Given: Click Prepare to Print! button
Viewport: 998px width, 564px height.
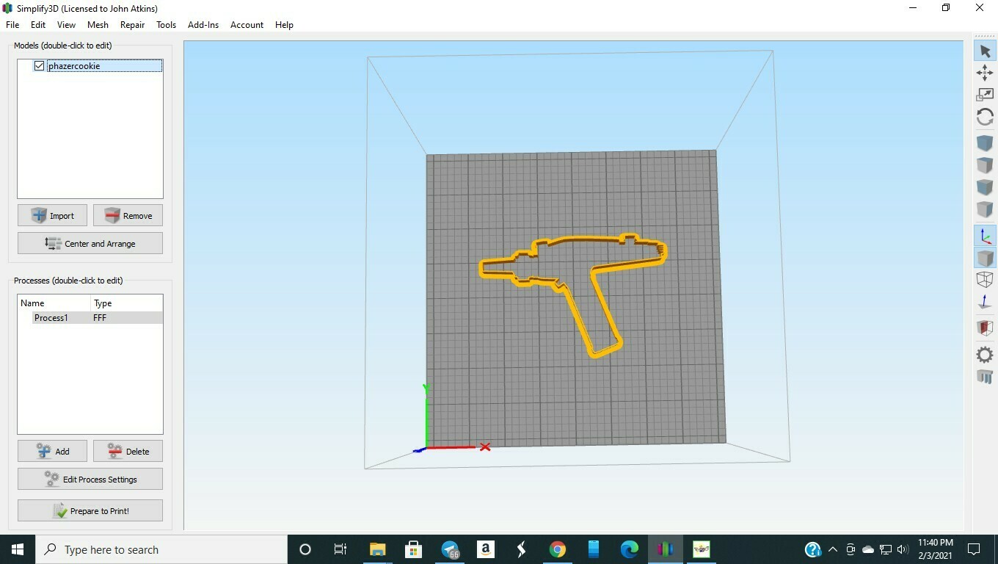Looking at the screenshot, I should 90,510.
